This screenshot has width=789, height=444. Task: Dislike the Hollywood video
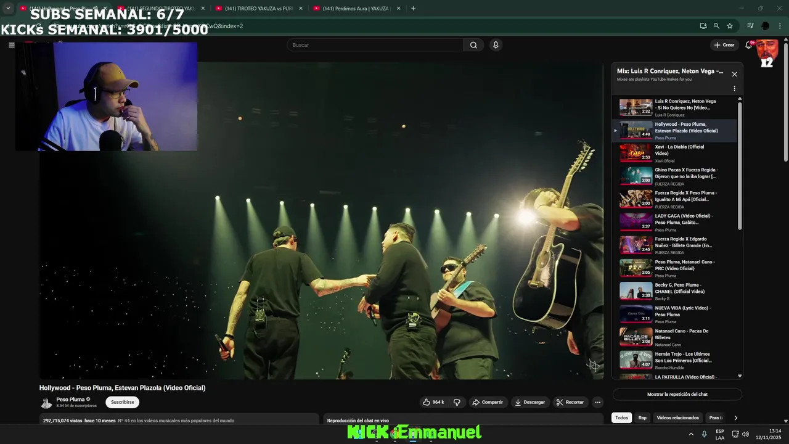pyautogui.click(x=457, y=402)
